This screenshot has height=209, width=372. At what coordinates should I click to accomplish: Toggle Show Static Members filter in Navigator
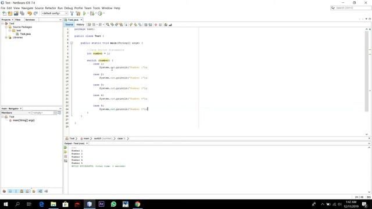(x=16, y=191)
